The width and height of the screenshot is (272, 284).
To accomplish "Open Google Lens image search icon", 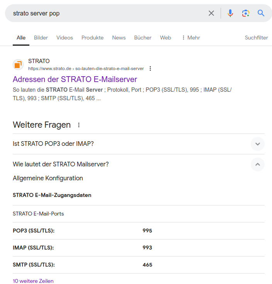I will point(246,13).
